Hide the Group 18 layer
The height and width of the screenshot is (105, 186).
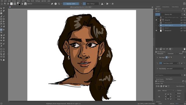tap(156, 20)
